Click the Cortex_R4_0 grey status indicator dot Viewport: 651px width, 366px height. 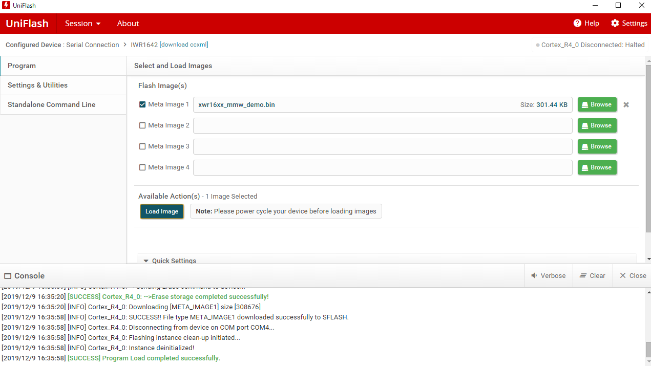coord(538,45)
